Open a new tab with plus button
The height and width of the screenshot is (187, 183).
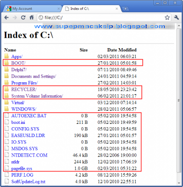125,9
